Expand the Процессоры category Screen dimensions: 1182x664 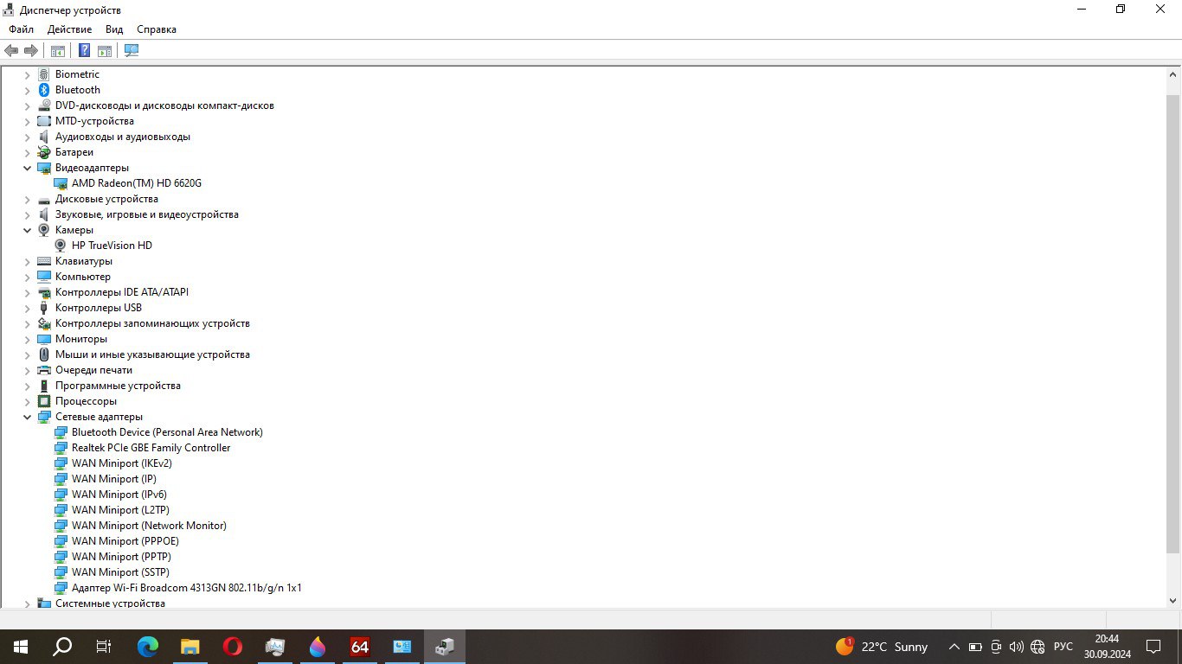27,401
